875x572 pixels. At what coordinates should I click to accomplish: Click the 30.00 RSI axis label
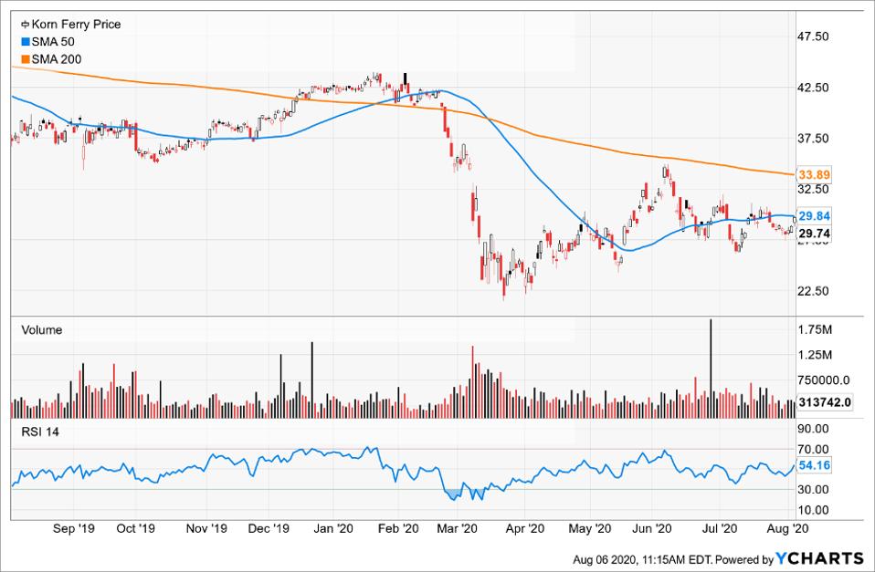(814, 490)
